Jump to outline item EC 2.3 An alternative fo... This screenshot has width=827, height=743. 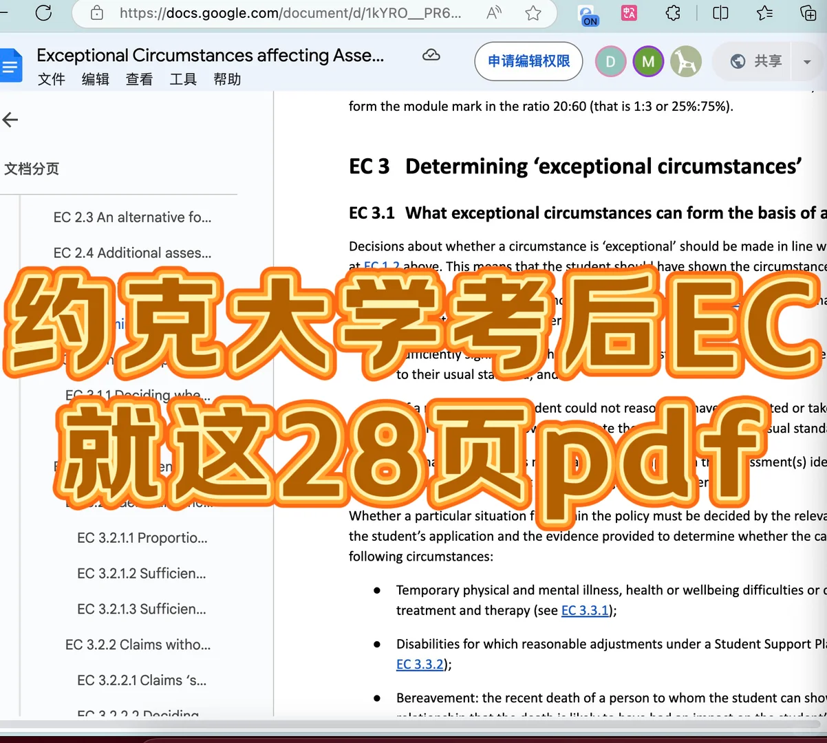point(133,217)
